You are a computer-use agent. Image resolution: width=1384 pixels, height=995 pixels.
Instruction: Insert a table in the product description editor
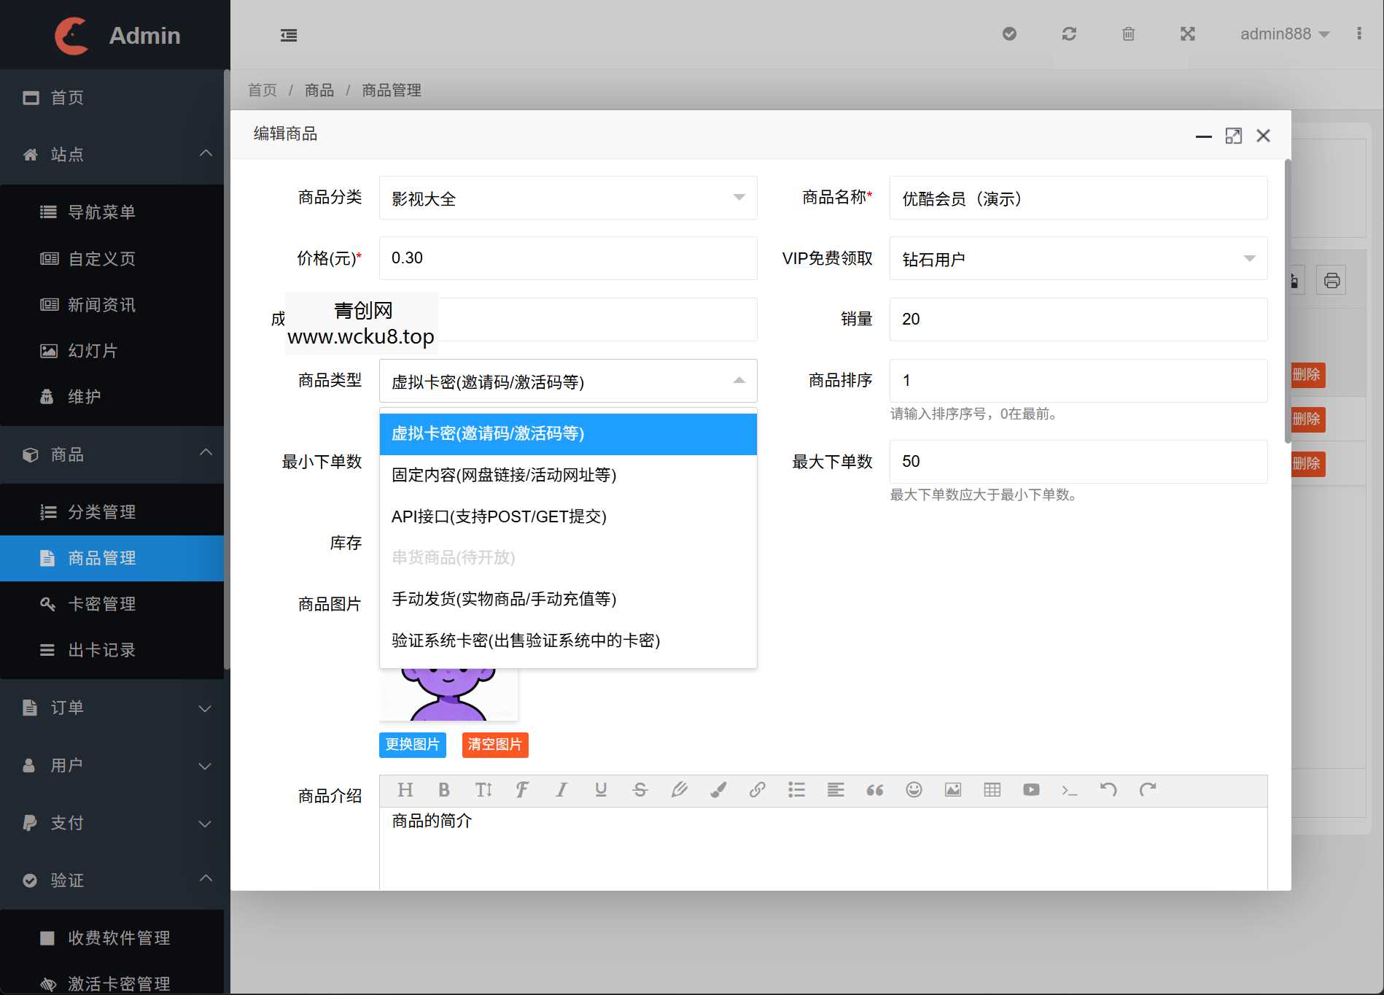[x=992, y=789]
